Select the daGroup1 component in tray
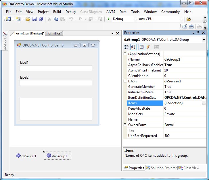209x180 pixels. click(57, 156)
